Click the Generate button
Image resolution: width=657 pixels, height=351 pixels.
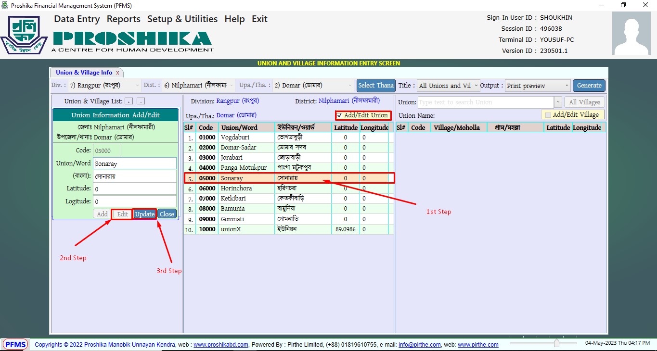coord(589,86)
